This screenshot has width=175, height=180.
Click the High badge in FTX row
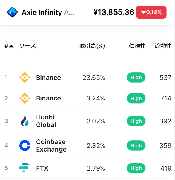136,168
